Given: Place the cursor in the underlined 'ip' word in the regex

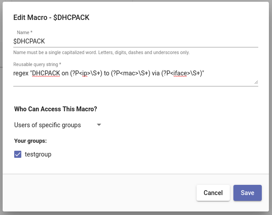Looking at the screenshot, I should (84, 73).
